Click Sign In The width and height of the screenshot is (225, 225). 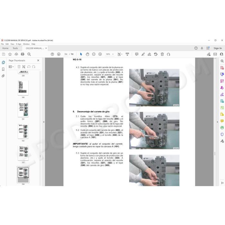click(218, 48)
